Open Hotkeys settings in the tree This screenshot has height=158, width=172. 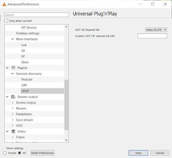28,33
